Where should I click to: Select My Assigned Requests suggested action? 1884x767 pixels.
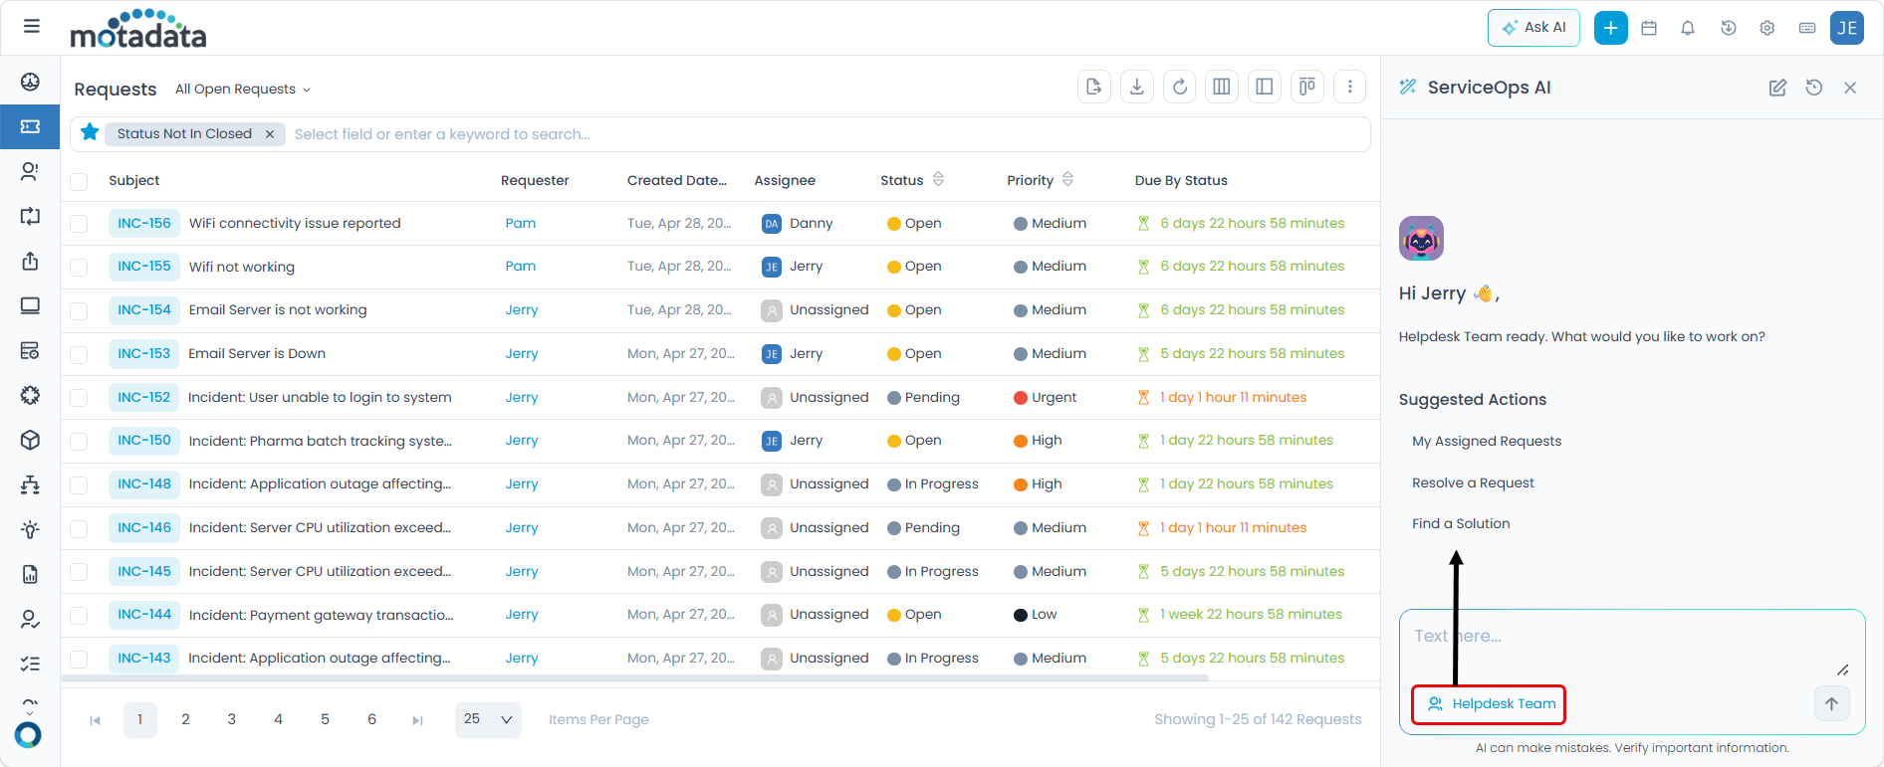tap(1486, 441)
